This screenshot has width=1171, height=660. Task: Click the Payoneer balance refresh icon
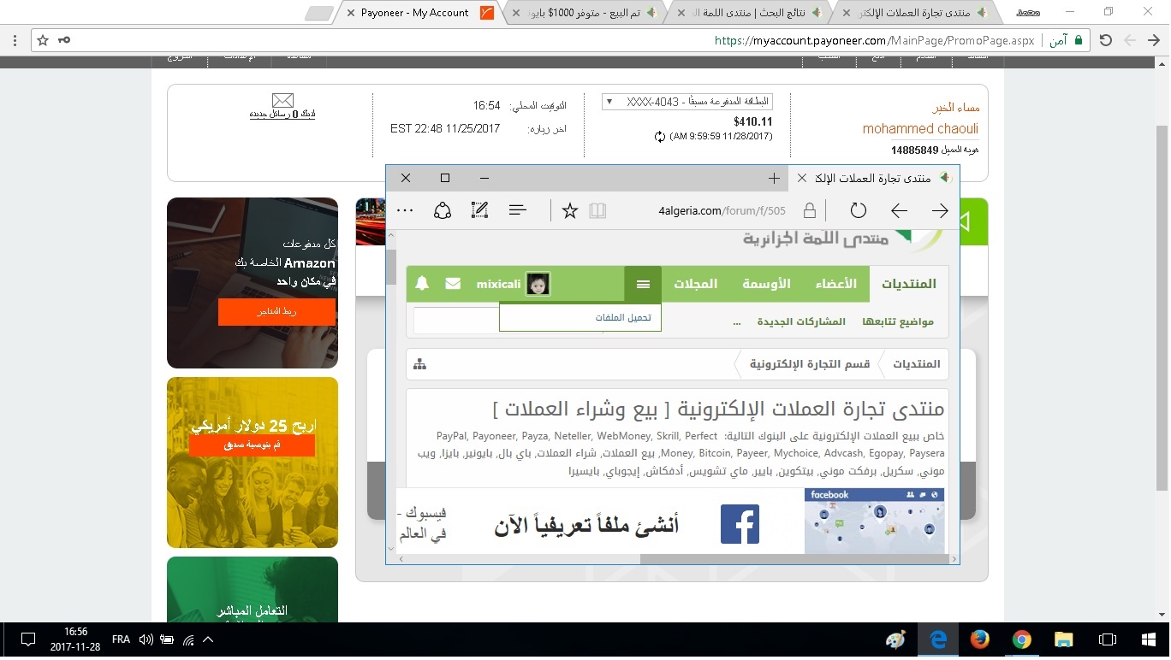tap(659, 137)
